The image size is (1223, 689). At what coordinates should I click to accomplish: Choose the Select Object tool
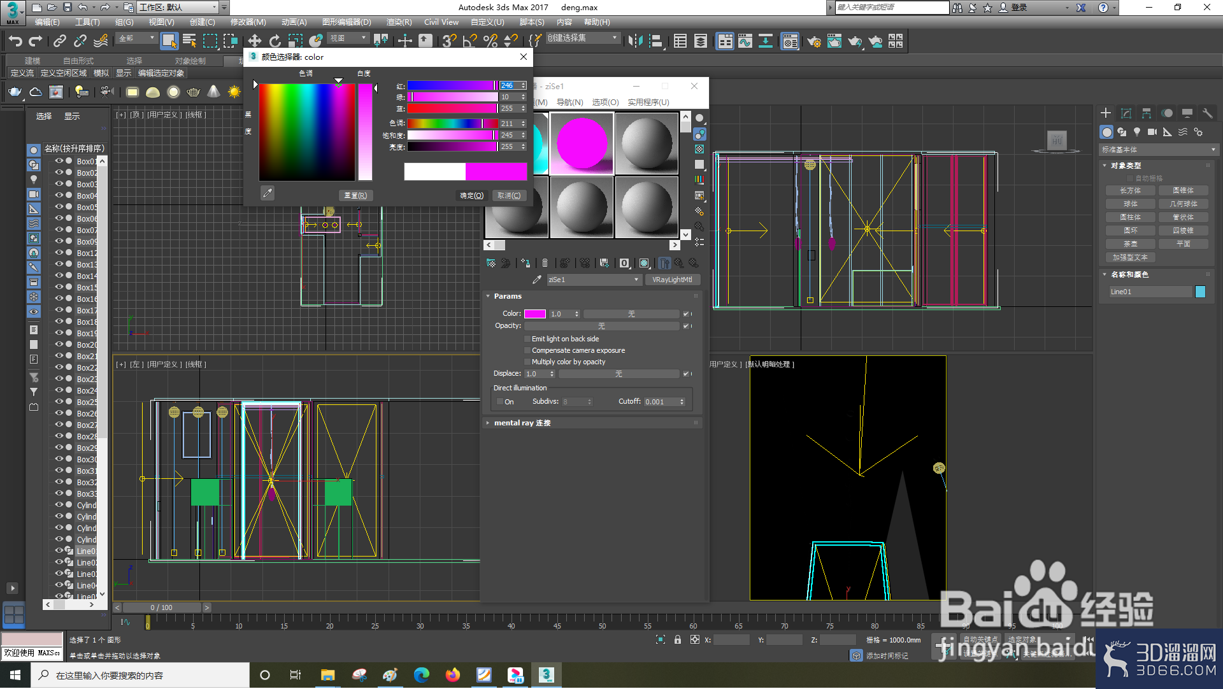[169, 41]
